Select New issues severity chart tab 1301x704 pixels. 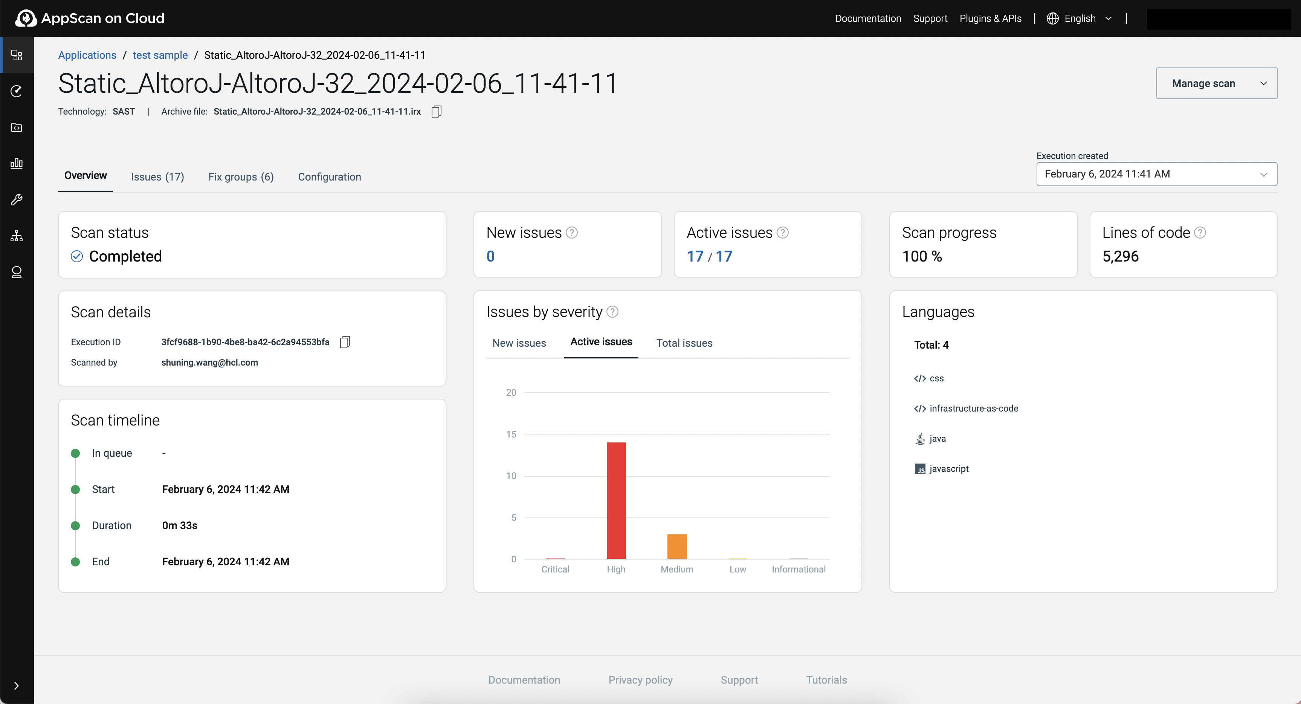coord(519,343)
